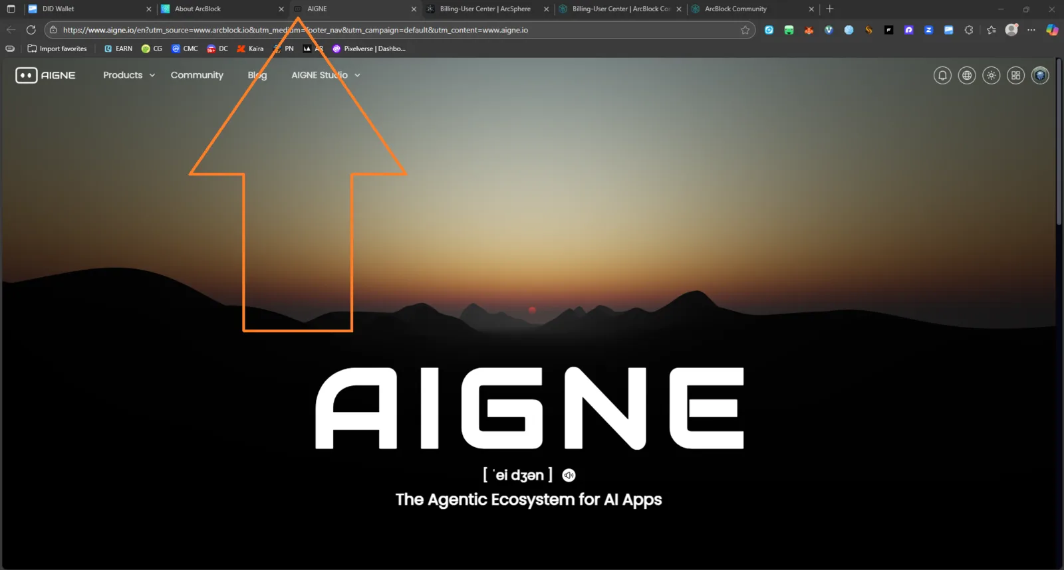Click the MetaMask fox extension icon

pyautogui.click(x=809, y=30)
